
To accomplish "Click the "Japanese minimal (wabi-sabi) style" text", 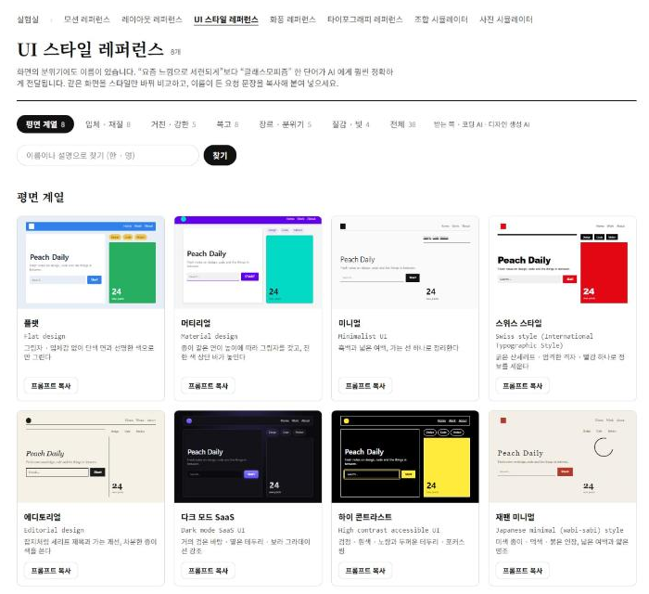I will tap(560, 530).
